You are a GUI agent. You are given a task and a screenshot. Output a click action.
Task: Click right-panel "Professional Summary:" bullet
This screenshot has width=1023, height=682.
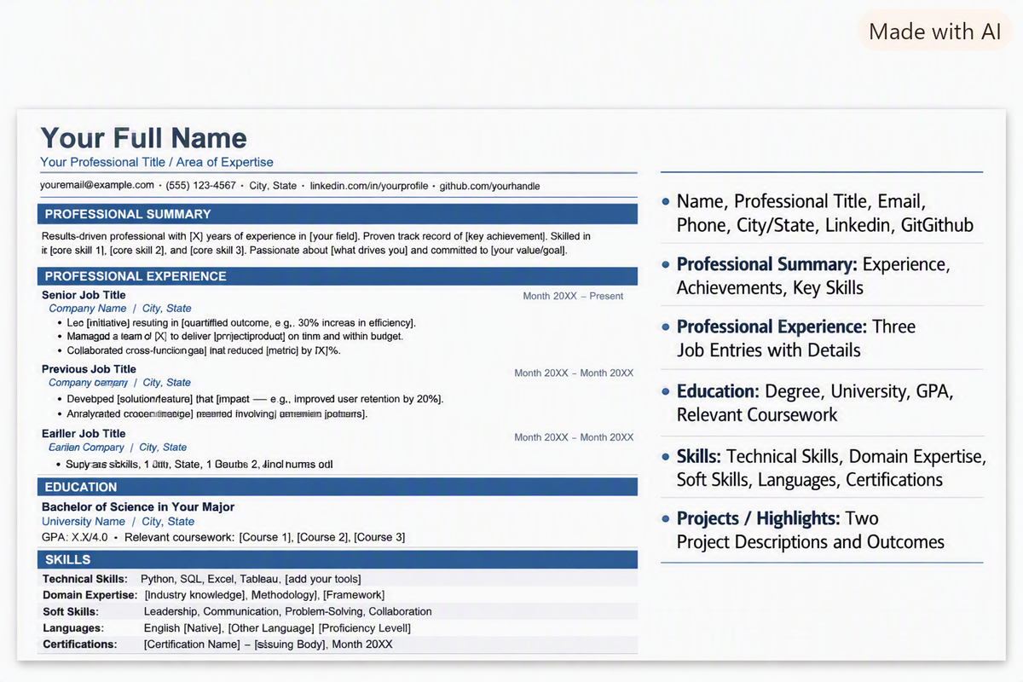pyautogui.click(x=813, y=276)
